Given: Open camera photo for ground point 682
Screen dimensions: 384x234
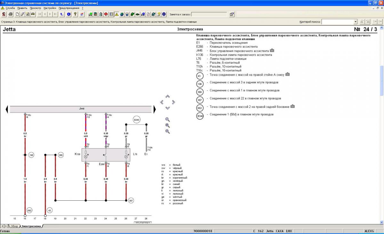Looking at the screenshot, I should coord(292,106).
